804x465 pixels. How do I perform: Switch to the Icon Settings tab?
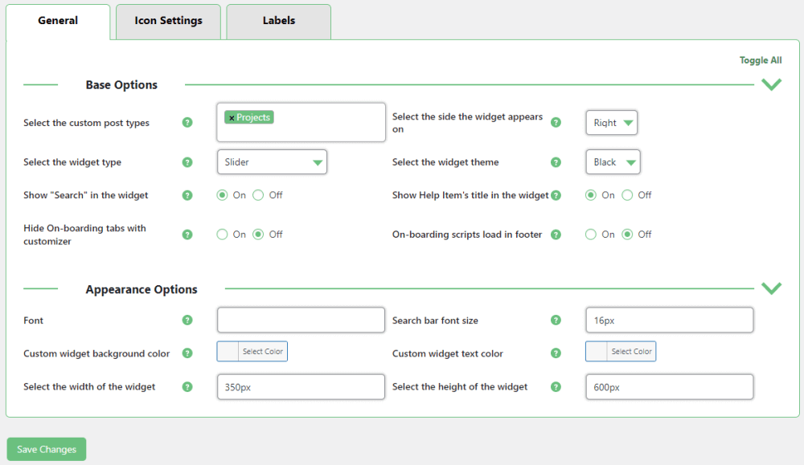[168, 21]
